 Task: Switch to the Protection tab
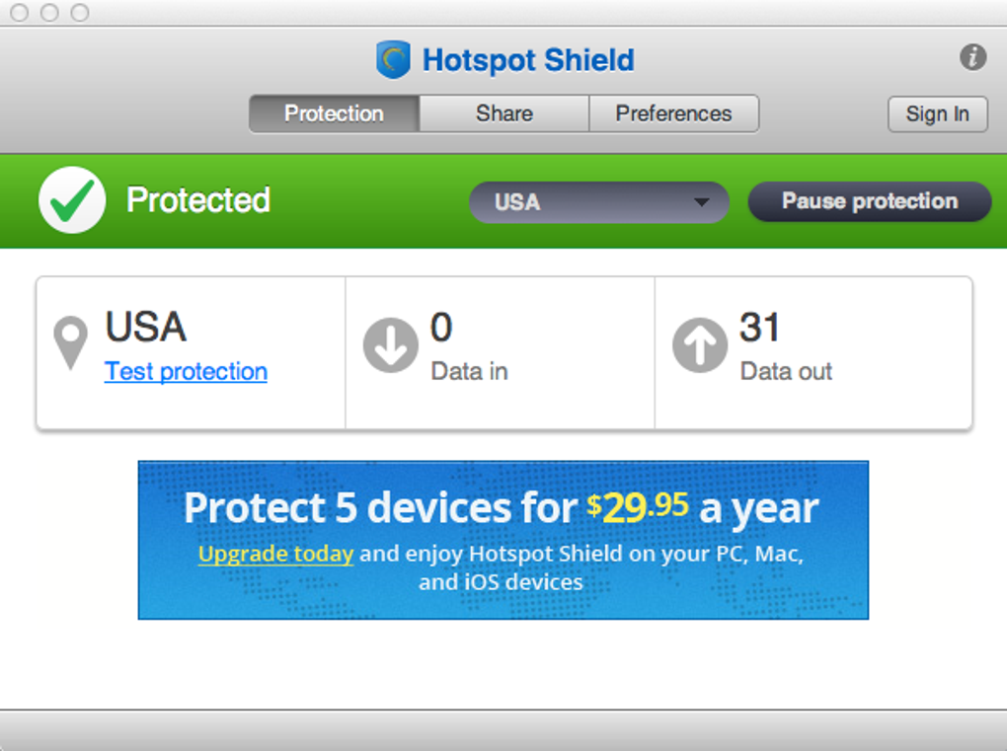coord(334,113)
